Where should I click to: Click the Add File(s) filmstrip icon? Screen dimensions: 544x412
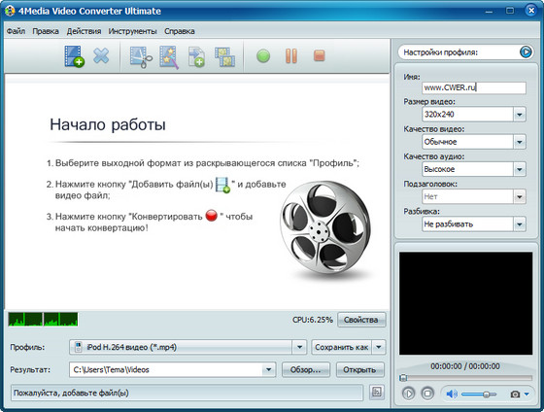74,56
